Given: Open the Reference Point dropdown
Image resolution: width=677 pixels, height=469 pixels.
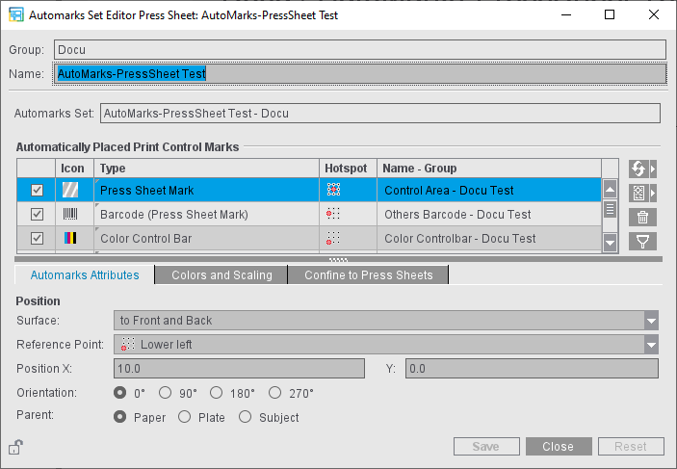Looking at the screenshot, I should [651, 345].
